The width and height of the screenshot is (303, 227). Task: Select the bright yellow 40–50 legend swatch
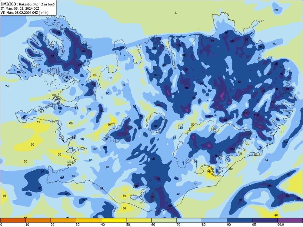pos(114,220)
